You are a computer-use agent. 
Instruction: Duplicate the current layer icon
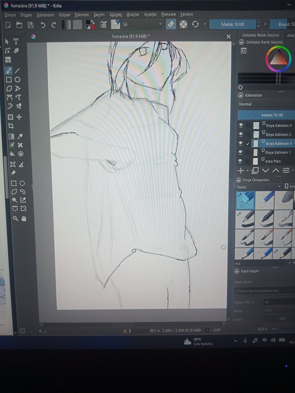pos(255,171)
